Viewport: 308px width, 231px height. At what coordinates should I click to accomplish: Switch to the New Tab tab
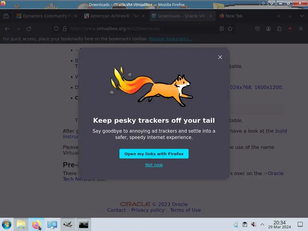click(234, 16)
